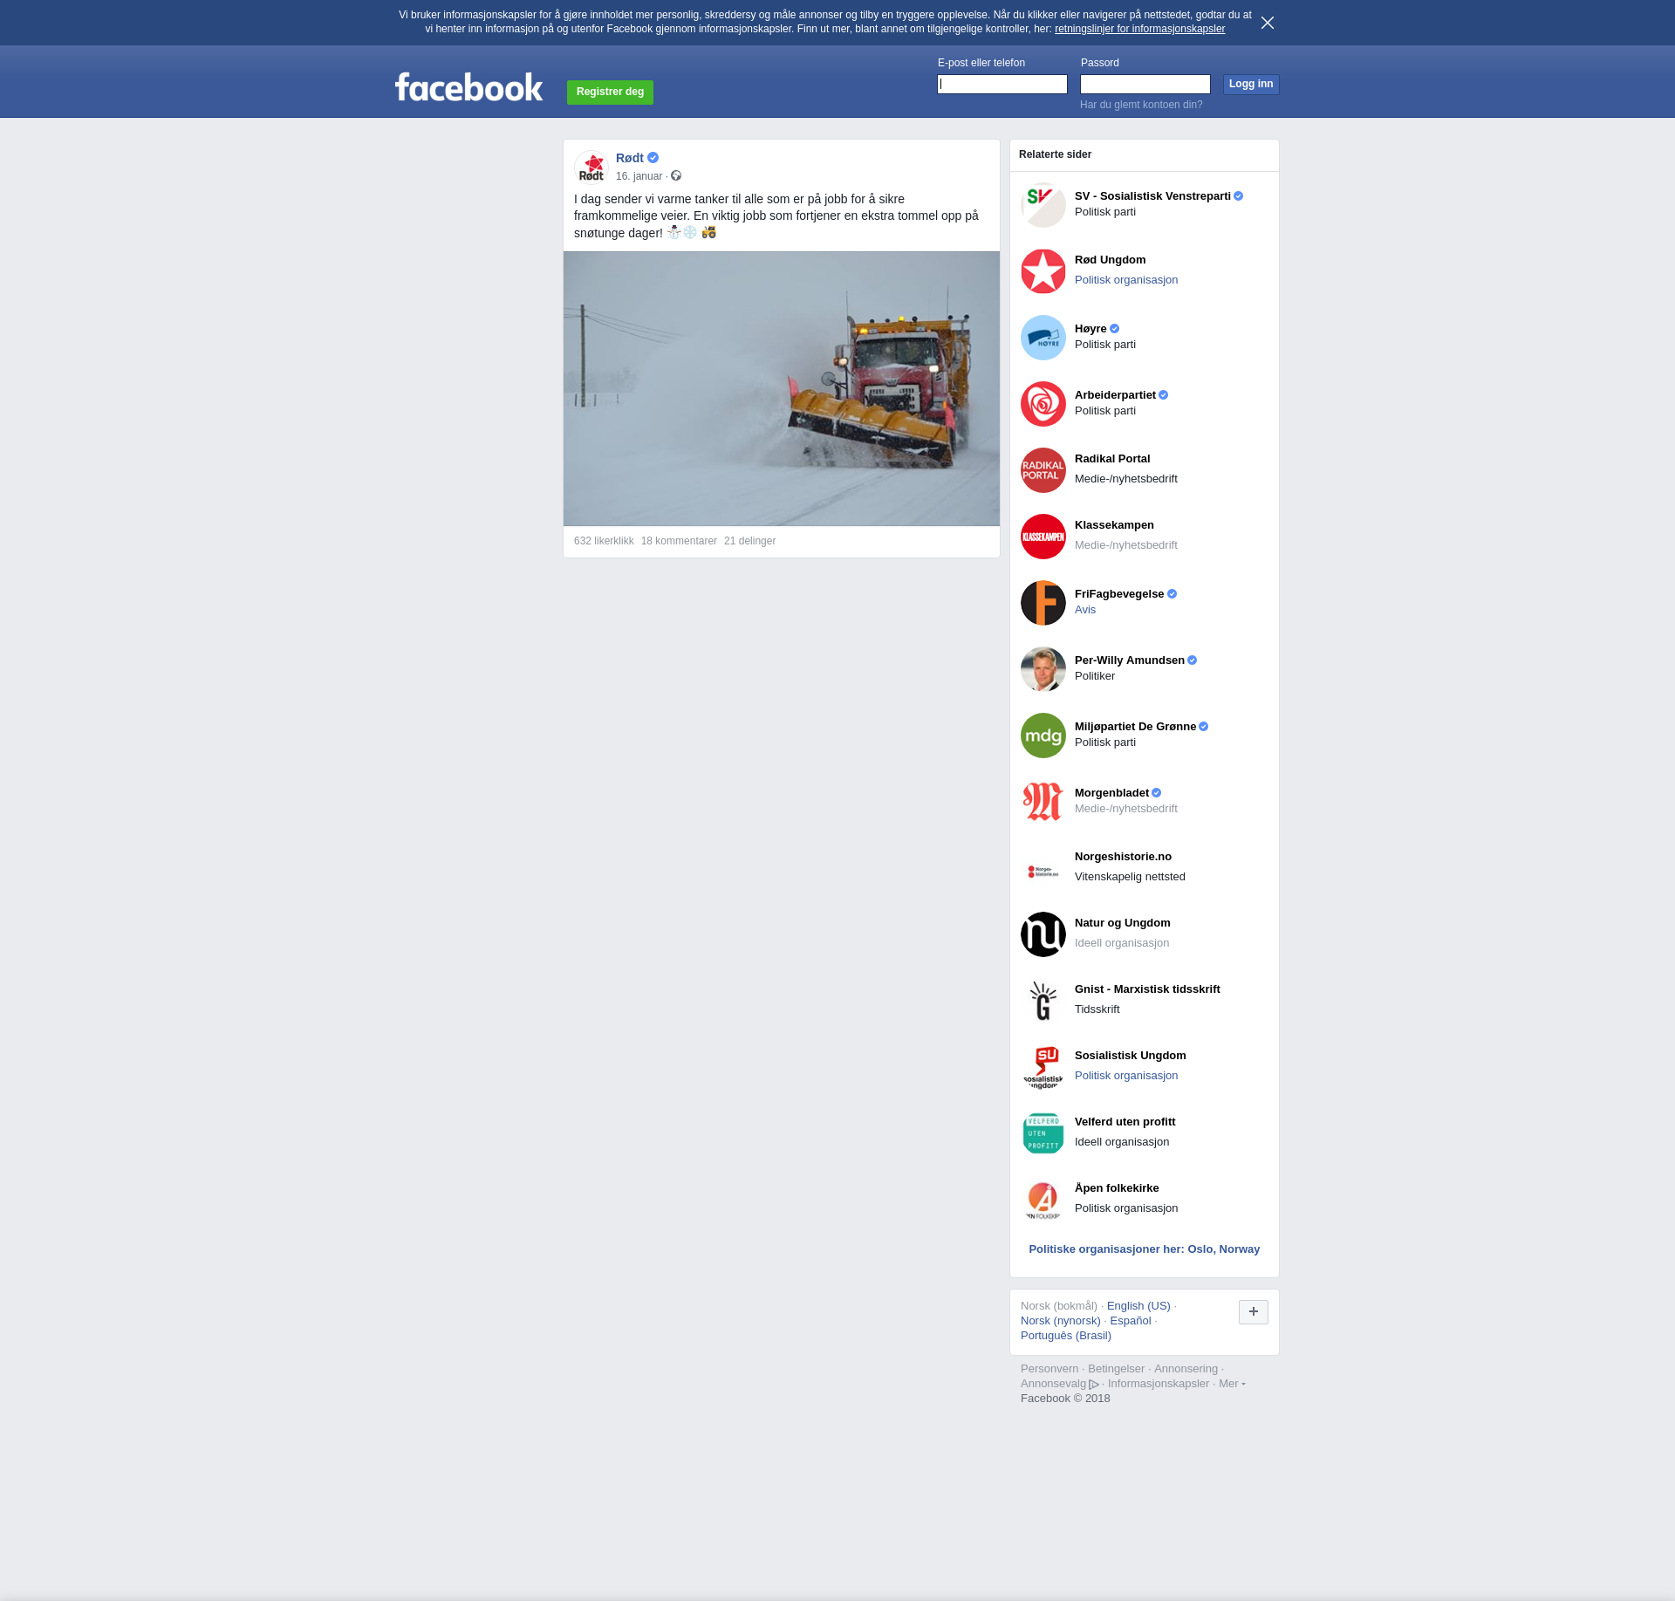
Task: Open the Morgenbladet M logo
Action: 1043,802
